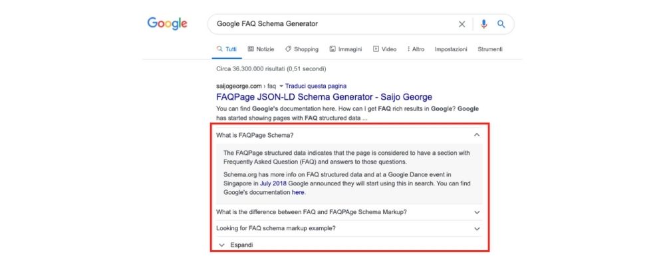Expand the FAQ and FAQPage difference question
The width and height of the screenshot is (665, 266).
[476, 212]
